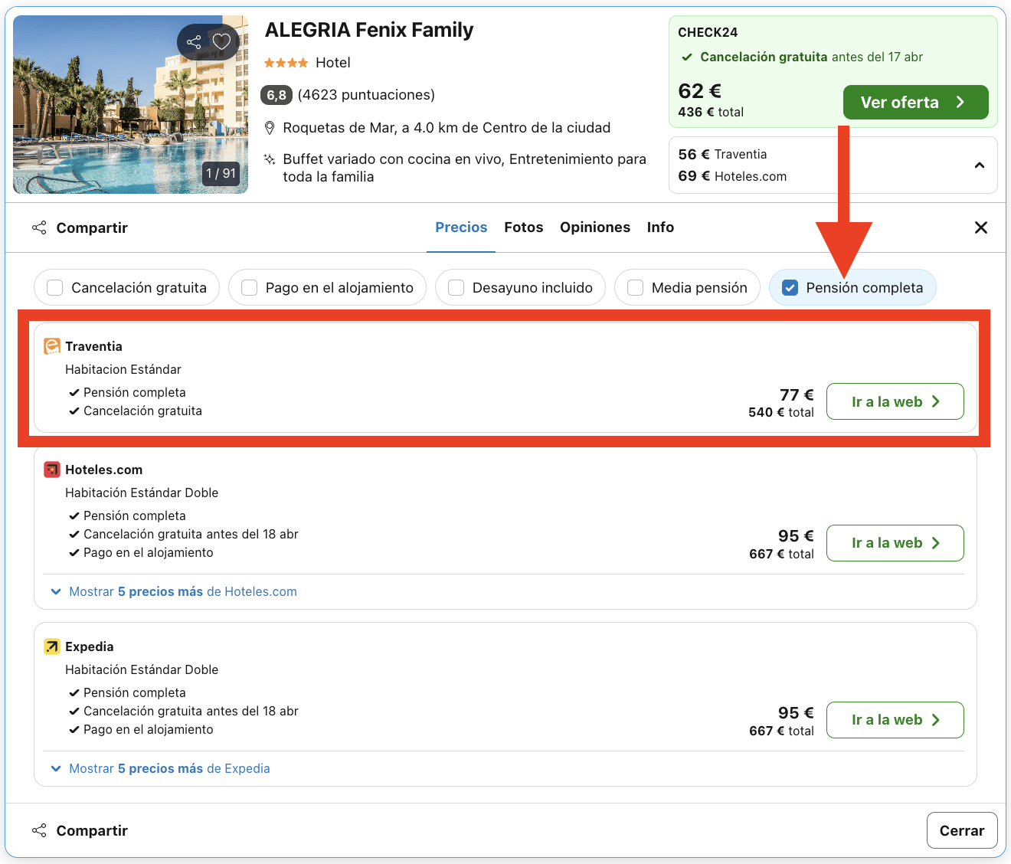Open the Opiniones tab
The width and height of the screenshot is (1011, 864).
click(x=595, y=227)
